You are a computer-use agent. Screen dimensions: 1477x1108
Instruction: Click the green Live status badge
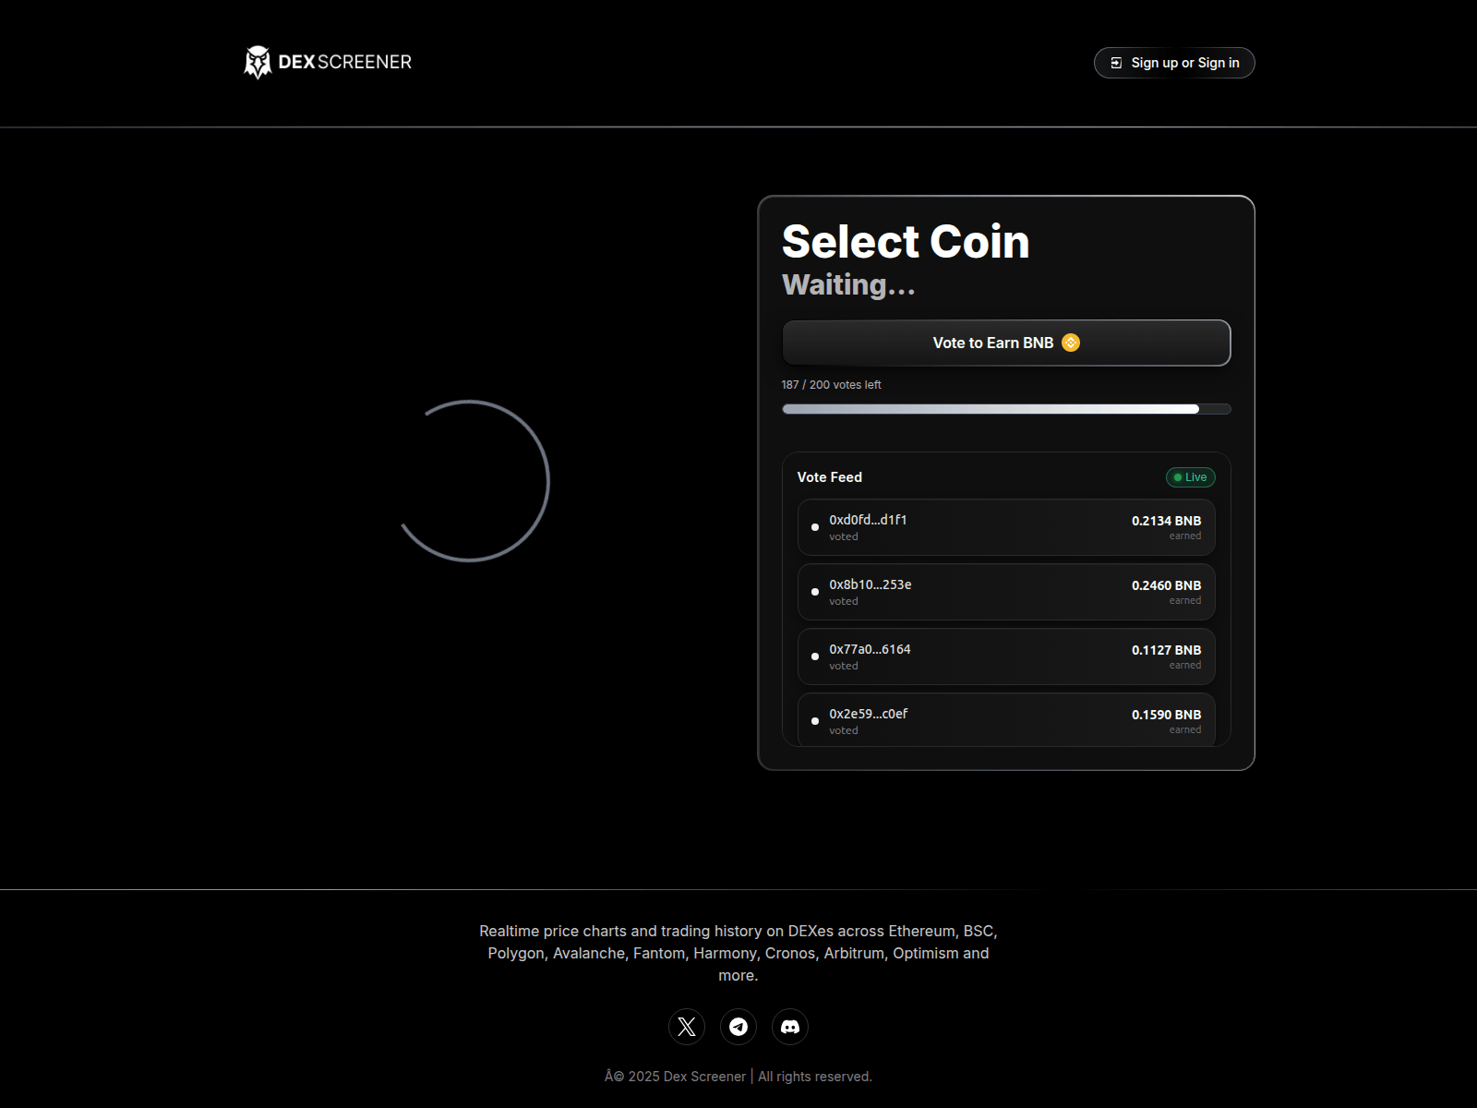1191,477
